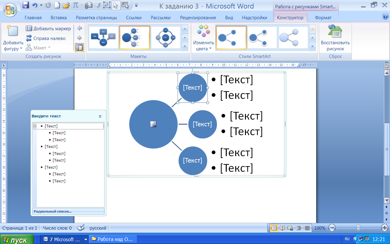Click the Добавить маркер button
The image size is (390, 244).
[x=48, y=29]
